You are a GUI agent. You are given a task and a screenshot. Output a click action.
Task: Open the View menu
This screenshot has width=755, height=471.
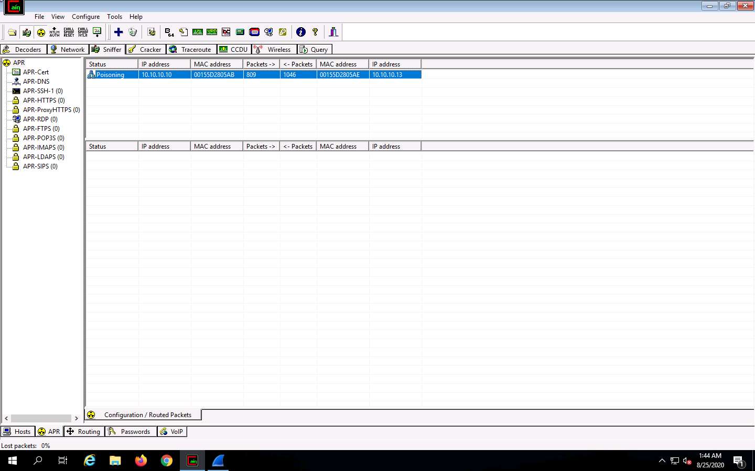58,17
